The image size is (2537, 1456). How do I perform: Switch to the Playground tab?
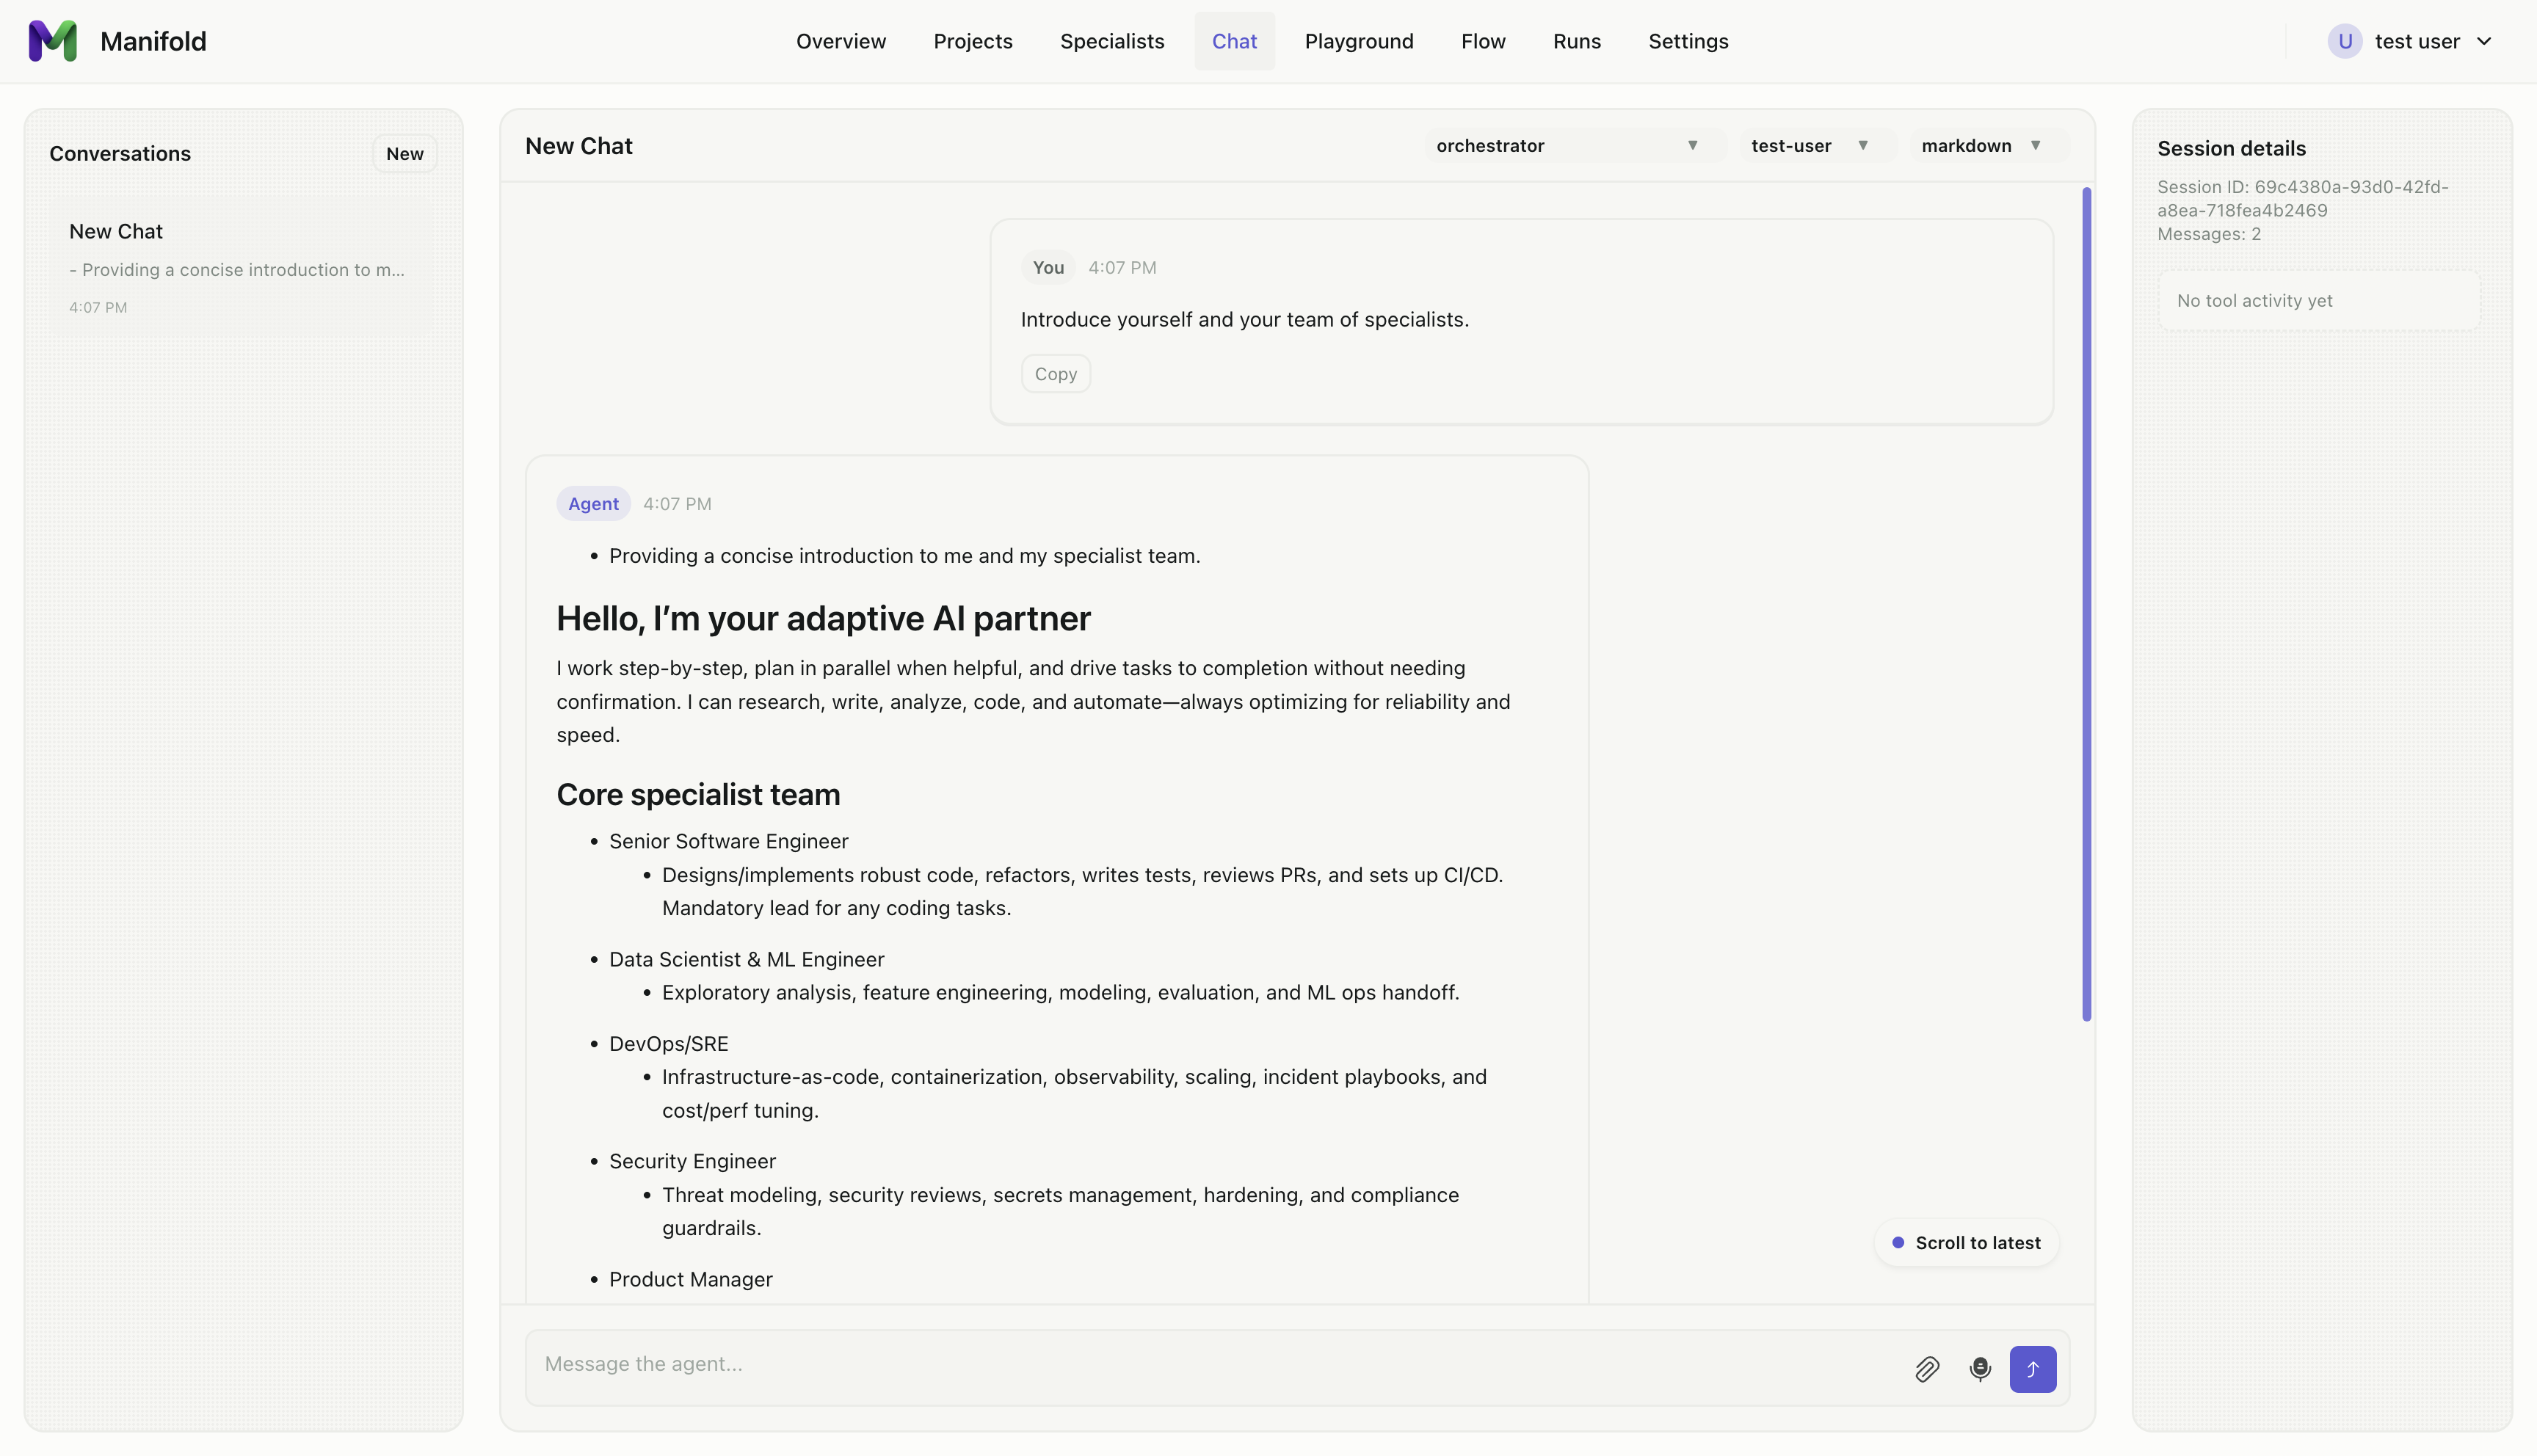(x=1358, y=41)
